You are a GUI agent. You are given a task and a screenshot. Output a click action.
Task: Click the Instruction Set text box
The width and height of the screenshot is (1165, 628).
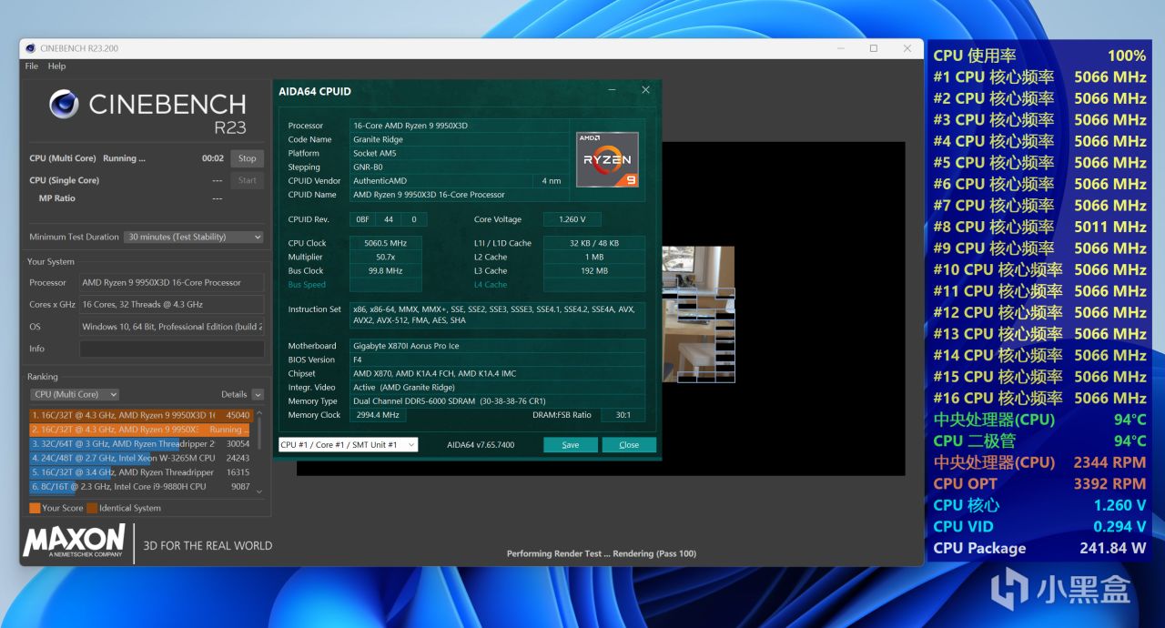coord(498,315)
